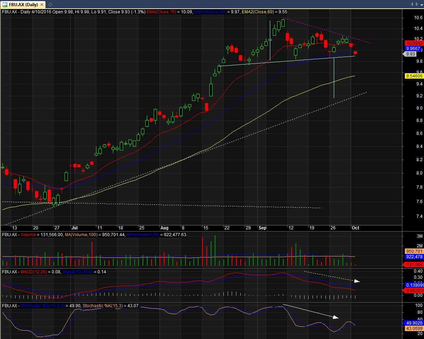424x339 pixels.
Task: Click the grey 9.93 last price tag
Action: 410,54
